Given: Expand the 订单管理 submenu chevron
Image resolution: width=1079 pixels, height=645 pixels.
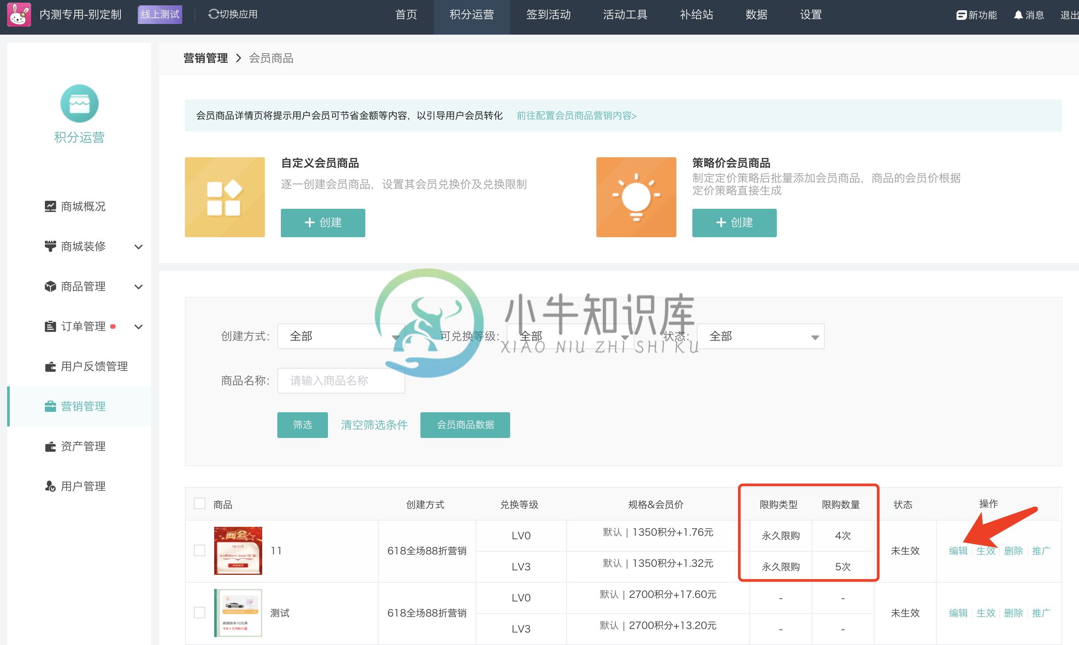Looking at the screenshot, I should (139, 326).
